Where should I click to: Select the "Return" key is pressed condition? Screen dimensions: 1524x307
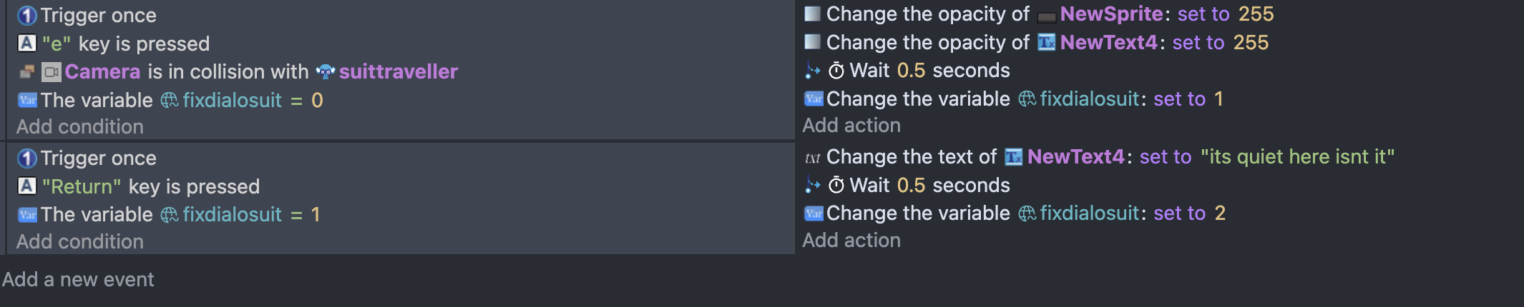pyautogui.click(x=150, y=186)
